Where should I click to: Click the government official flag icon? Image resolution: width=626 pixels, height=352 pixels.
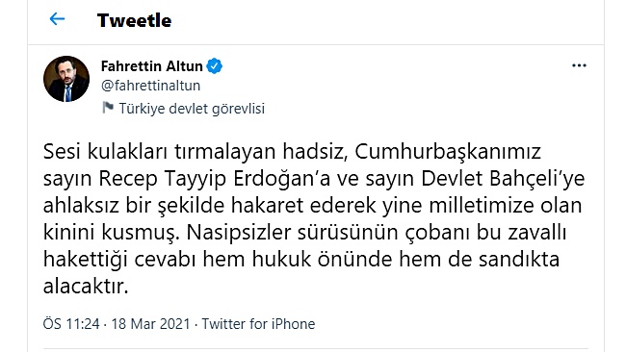point(108,108)
